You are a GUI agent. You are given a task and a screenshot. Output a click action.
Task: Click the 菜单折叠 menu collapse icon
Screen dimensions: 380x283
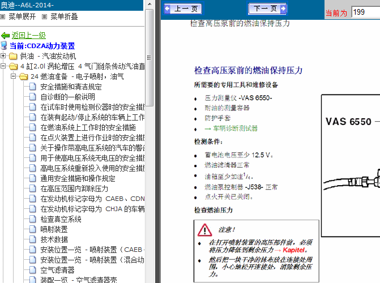[x=45, y=17]
